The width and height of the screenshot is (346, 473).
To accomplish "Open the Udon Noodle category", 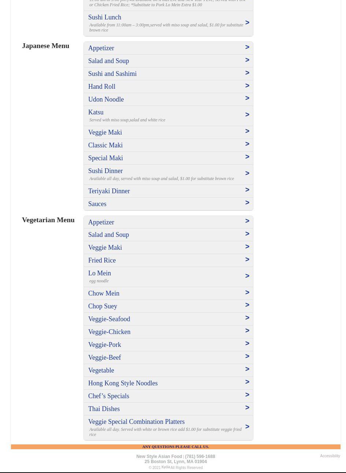I will point(106,99).
